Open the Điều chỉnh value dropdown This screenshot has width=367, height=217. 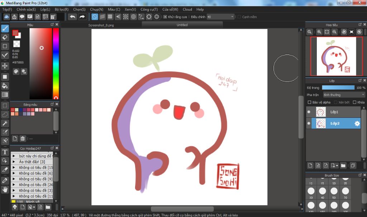coord(232,17)
